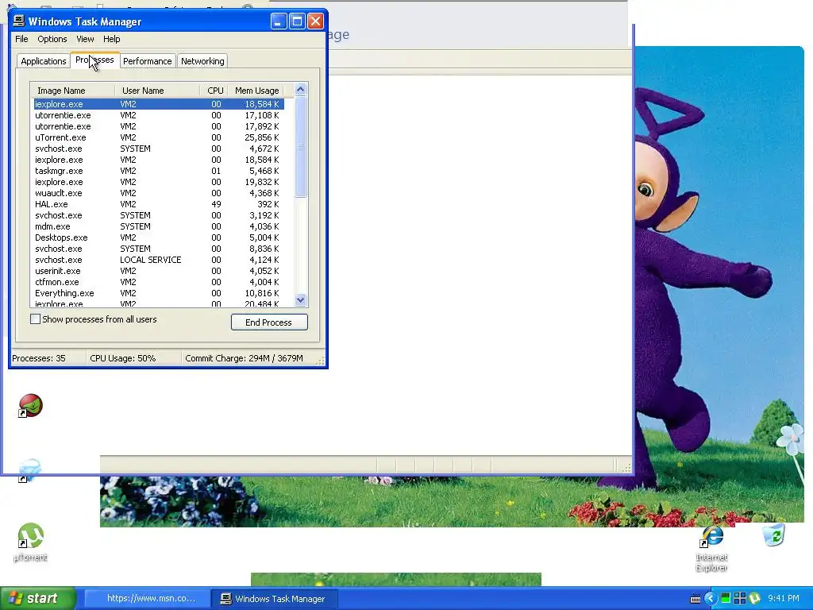Select the Everything.exe process row

click(x=158, y=293)
